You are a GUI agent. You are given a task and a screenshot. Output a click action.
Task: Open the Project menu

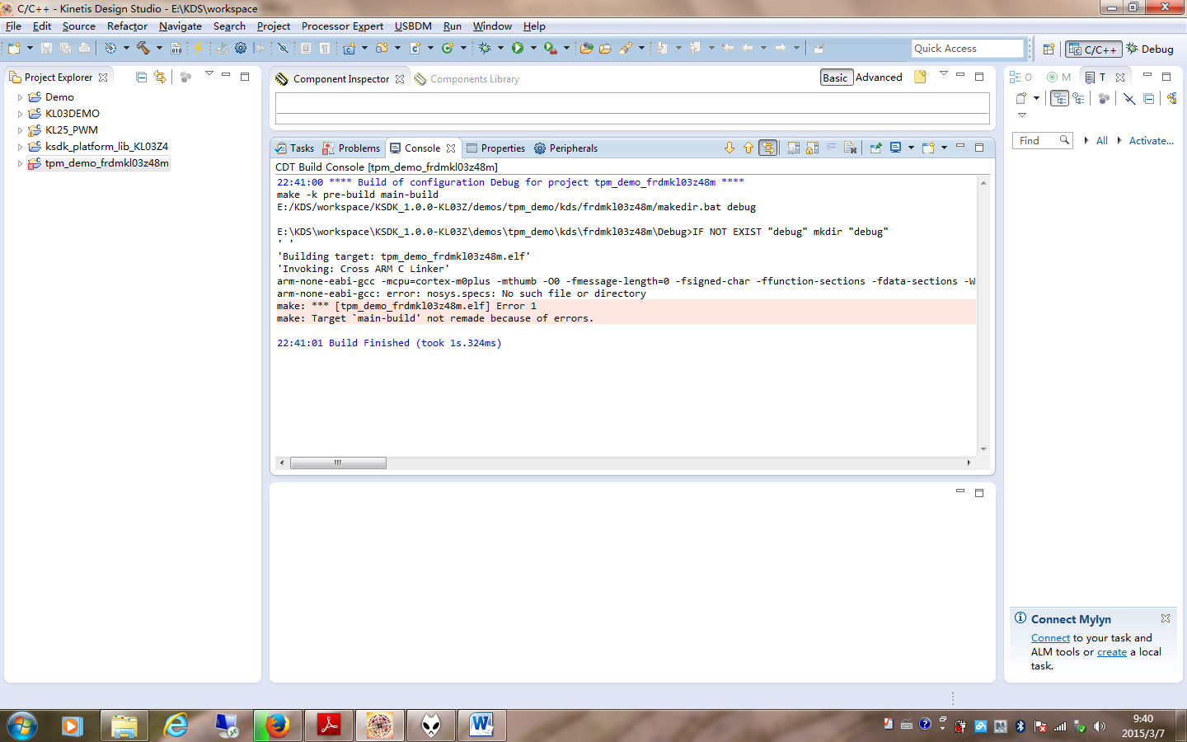274,26
